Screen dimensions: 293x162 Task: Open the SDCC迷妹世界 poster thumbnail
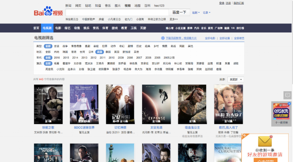(x=84, y=104)
